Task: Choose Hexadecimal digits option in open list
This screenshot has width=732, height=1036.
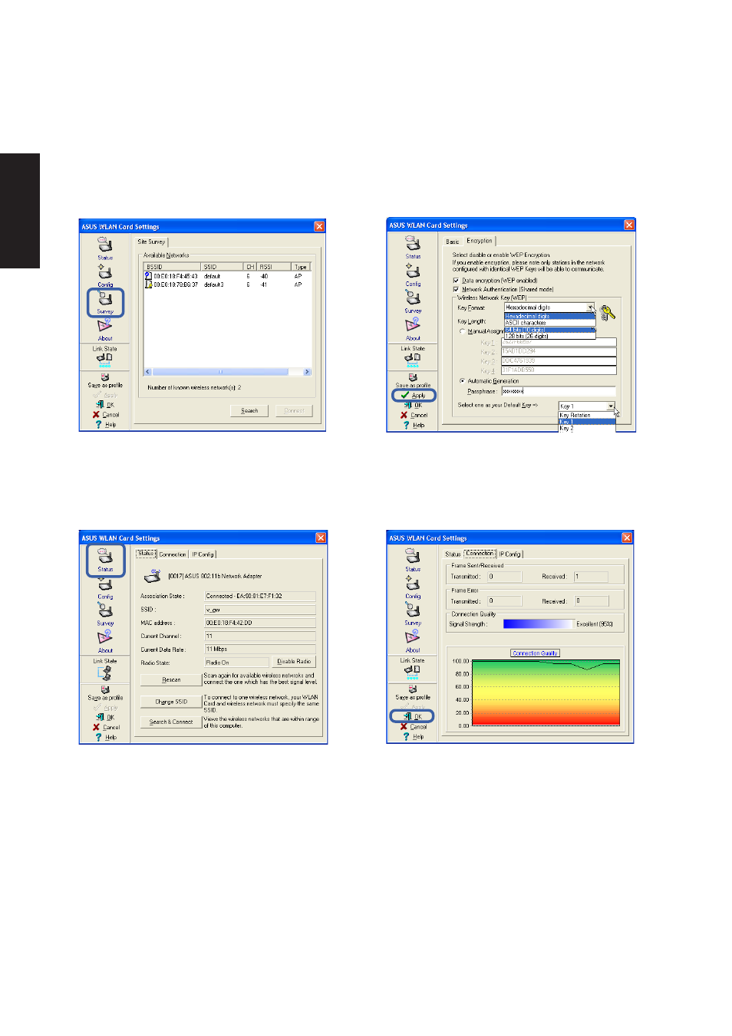Action: 549,316
